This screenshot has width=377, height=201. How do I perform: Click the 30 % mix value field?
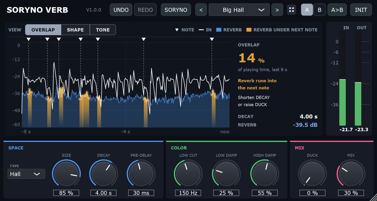pos(351,193)
